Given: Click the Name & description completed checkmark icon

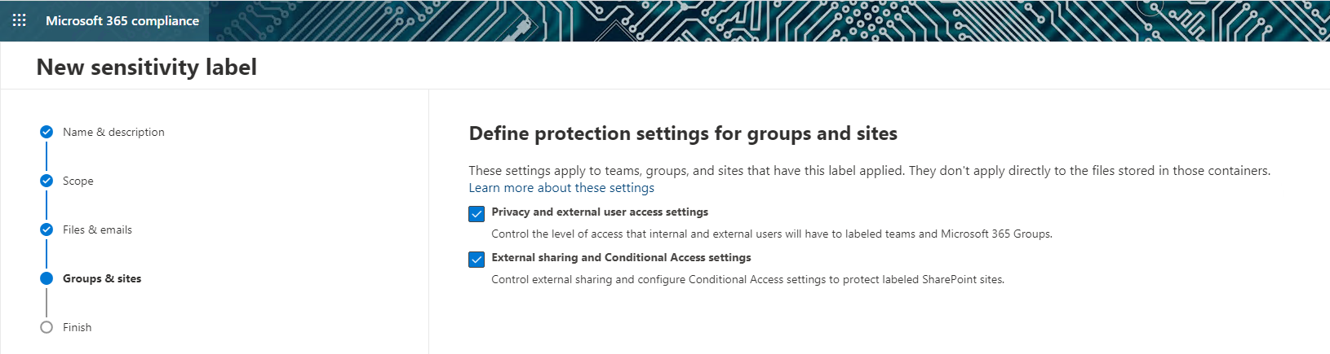Looking at the screenshot, I should [47, 132].
